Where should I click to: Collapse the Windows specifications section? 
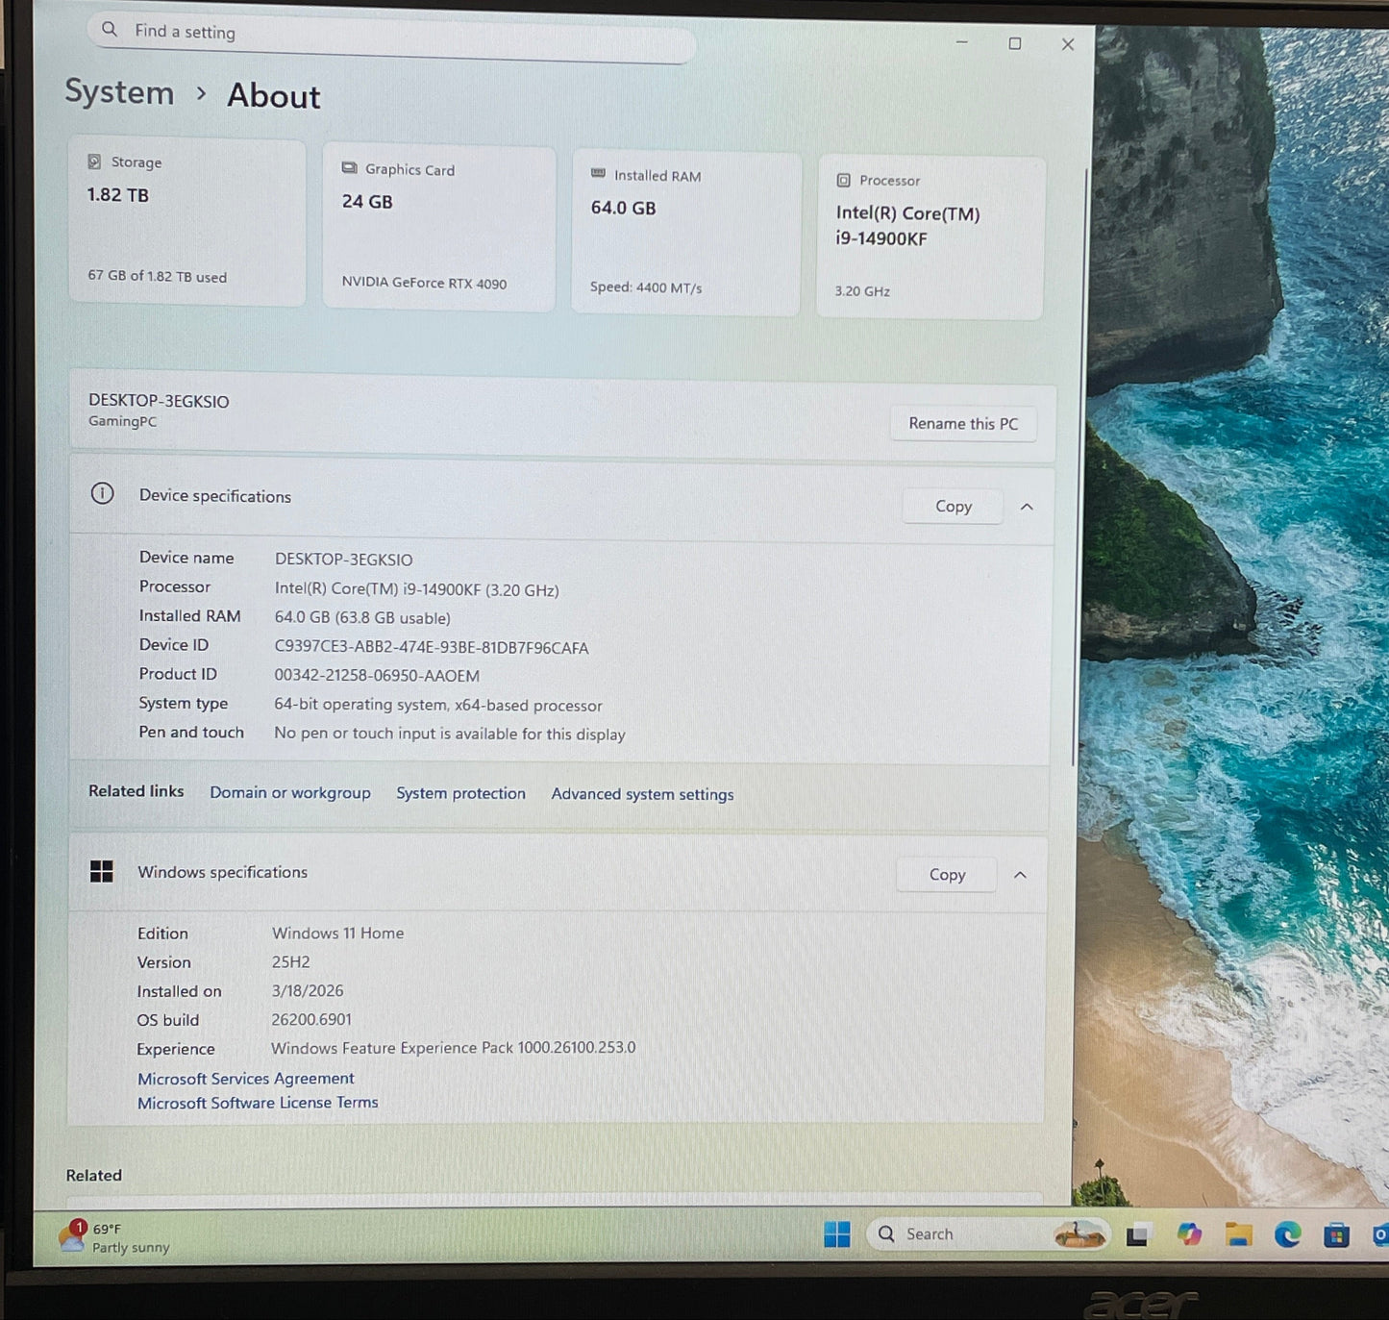(1020, 875)
